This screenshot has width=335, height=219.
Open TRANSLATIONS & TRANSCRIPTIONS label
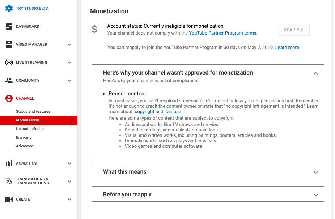pyautogui.click(x=33, y=181)
